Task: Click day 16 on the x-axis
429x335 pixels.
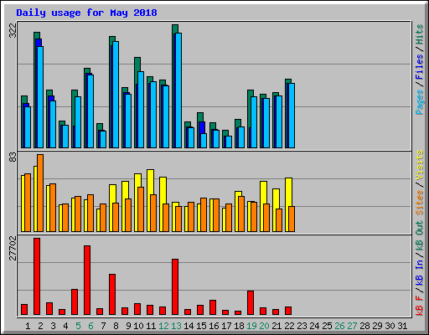Action: click(x=214, y=326)
